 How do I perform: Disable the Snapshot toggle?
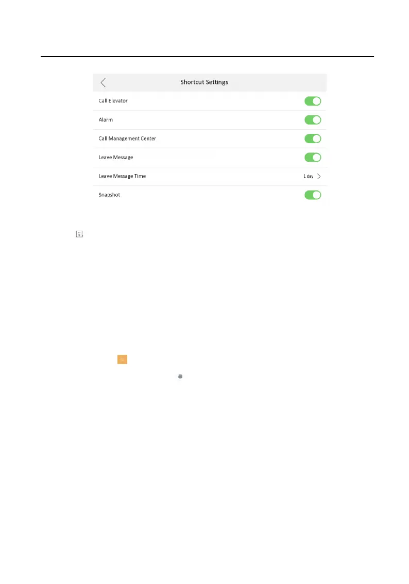(313, 195)
